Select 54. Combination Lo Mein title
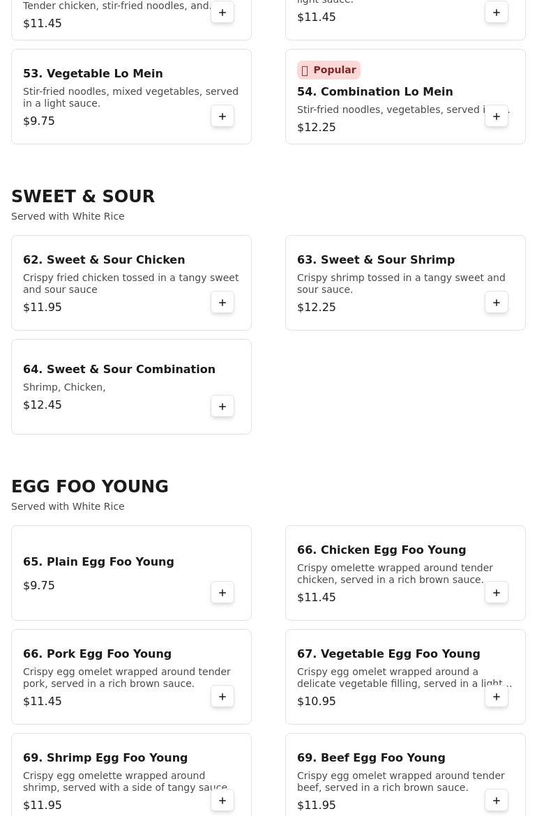The width and height of the screenshot is (537, 816). click(x=375, y=91)
